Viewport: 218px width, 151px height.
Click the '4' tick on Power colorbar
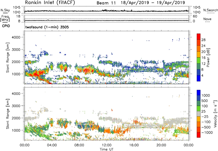pyautogui.click(x=202, y=75)
